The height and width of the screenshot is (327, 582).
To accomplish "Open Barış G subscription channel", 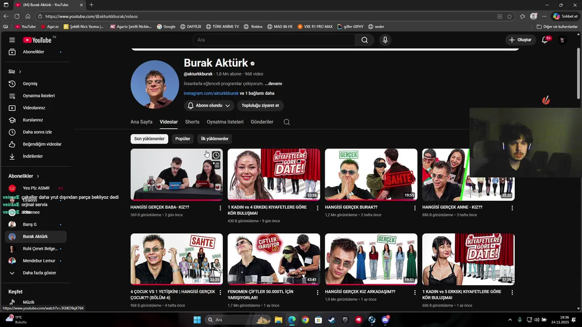I will pyautogui.click(x=35, y=224).
